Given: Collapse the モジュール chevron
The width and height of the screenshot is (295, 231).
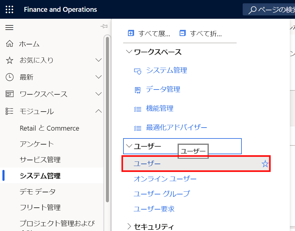Looking at the screenshot, I should pyautogui.click(x=98, y=111).
